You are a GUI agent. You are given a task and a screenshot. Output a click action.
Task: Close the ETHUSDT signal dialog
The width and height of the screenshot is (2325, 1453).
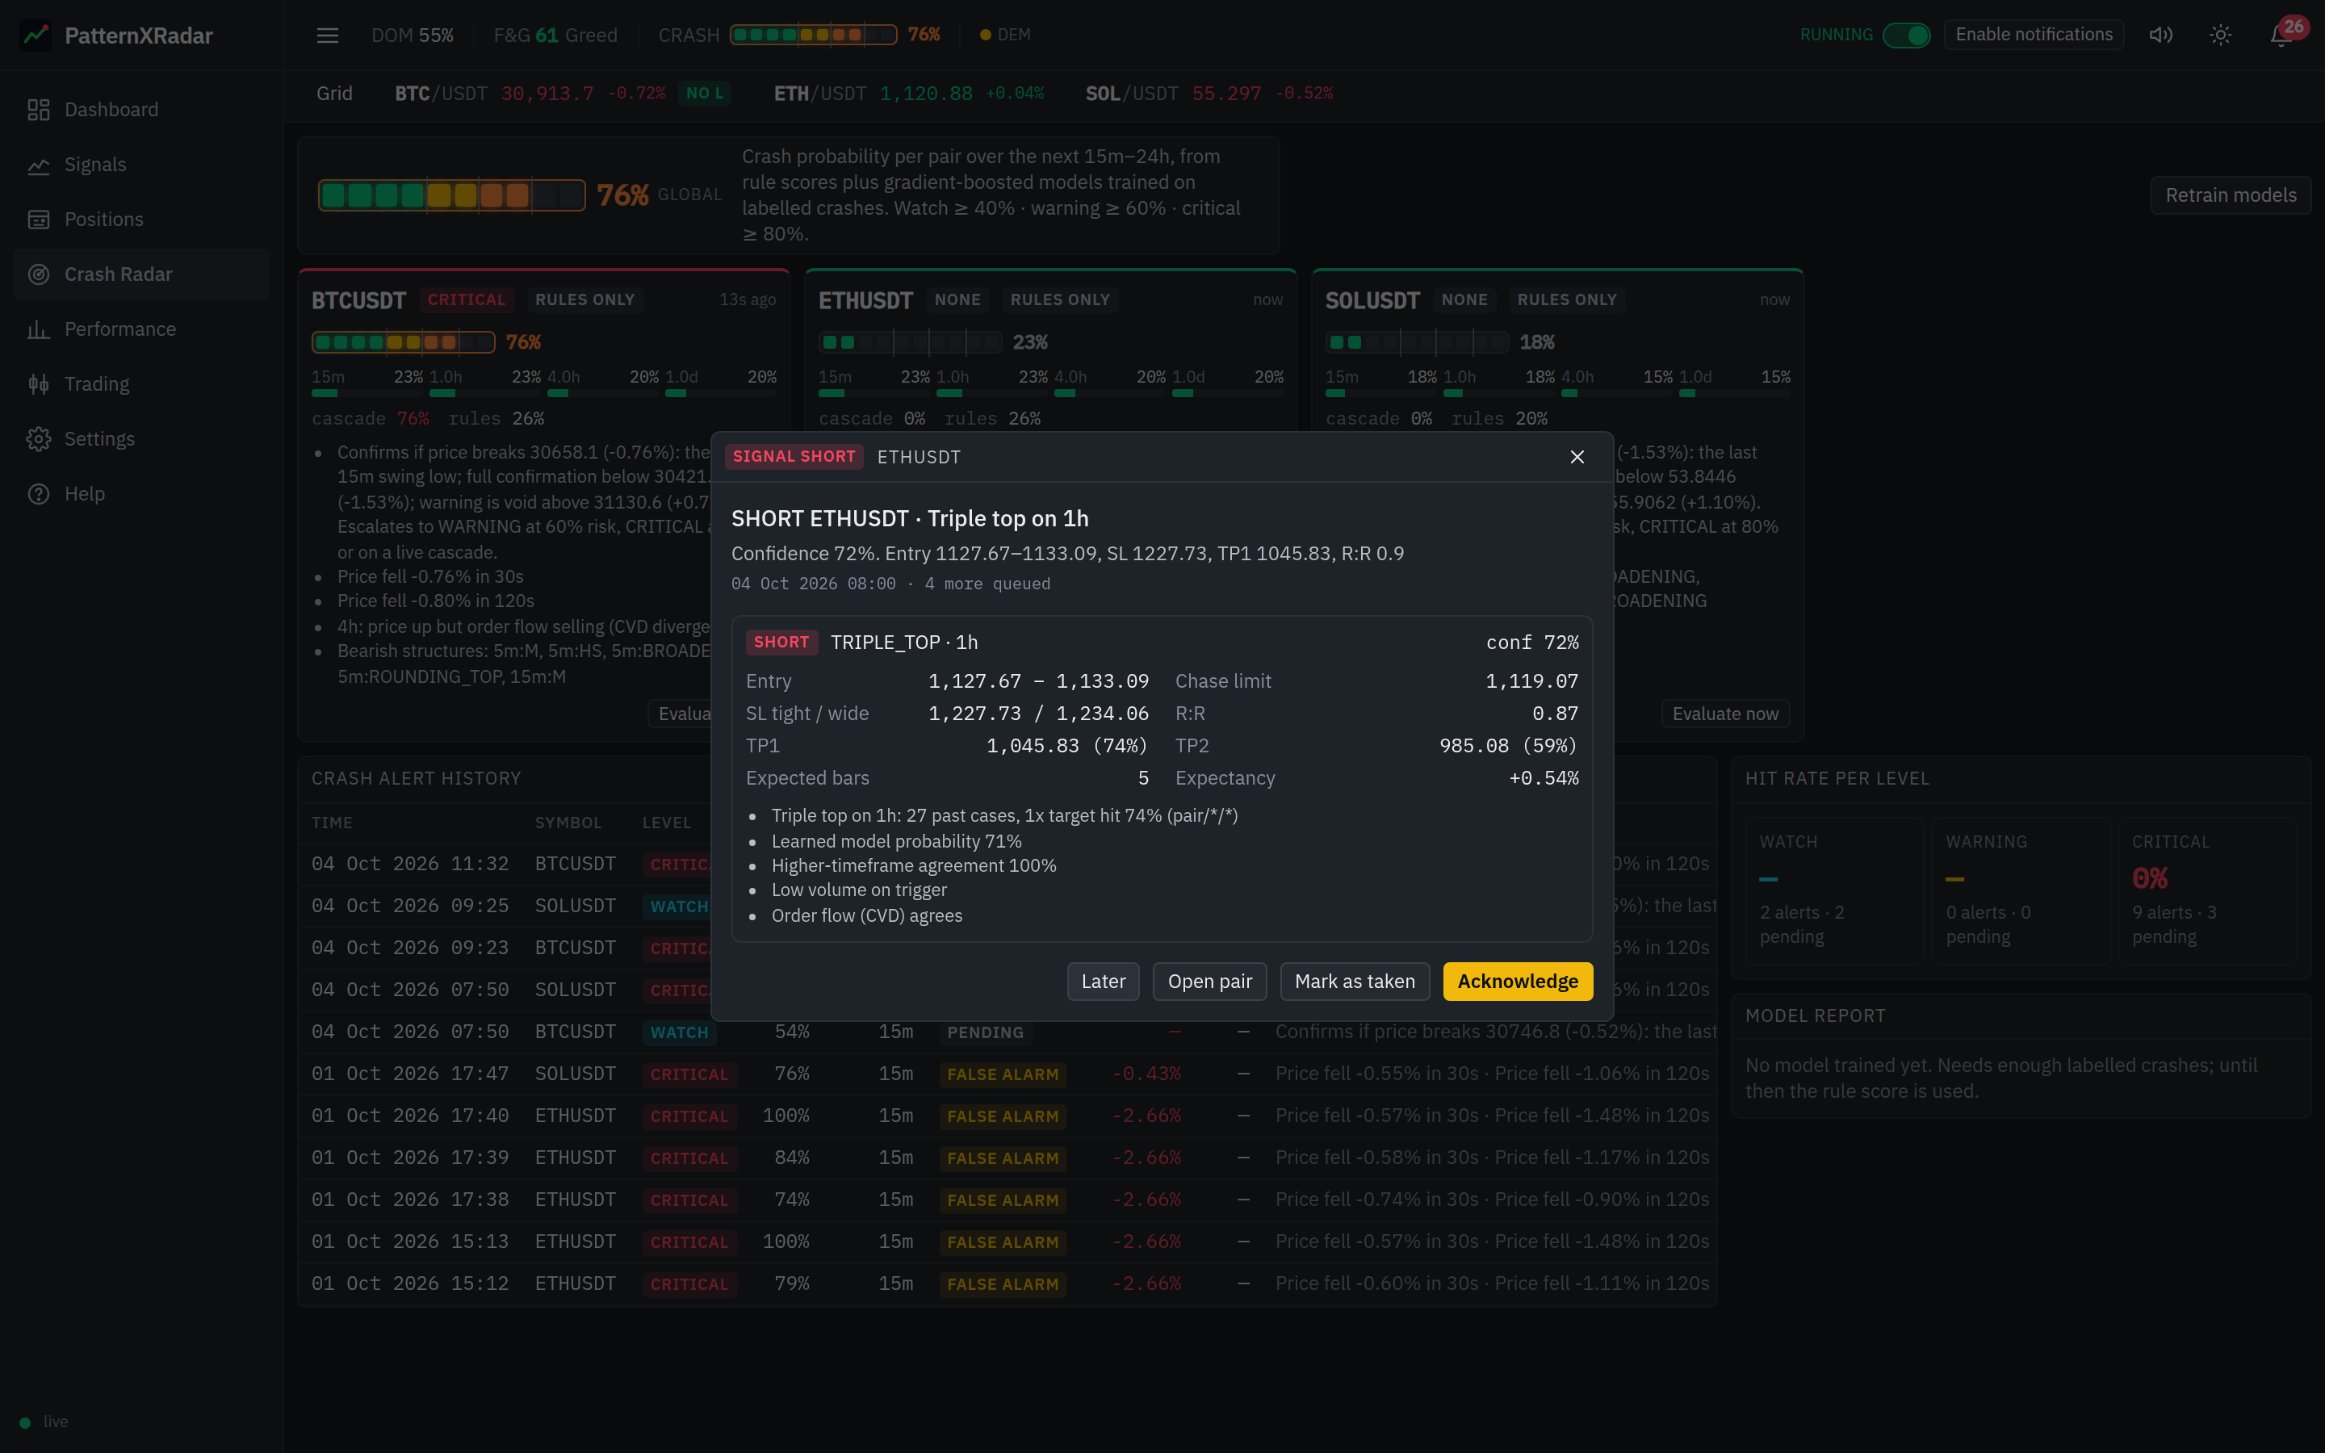1577,456
